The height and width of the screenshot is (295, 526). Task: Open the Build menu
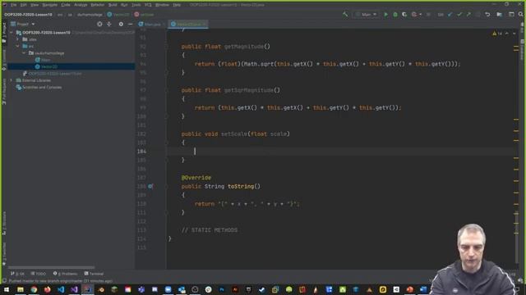[113, 5]
